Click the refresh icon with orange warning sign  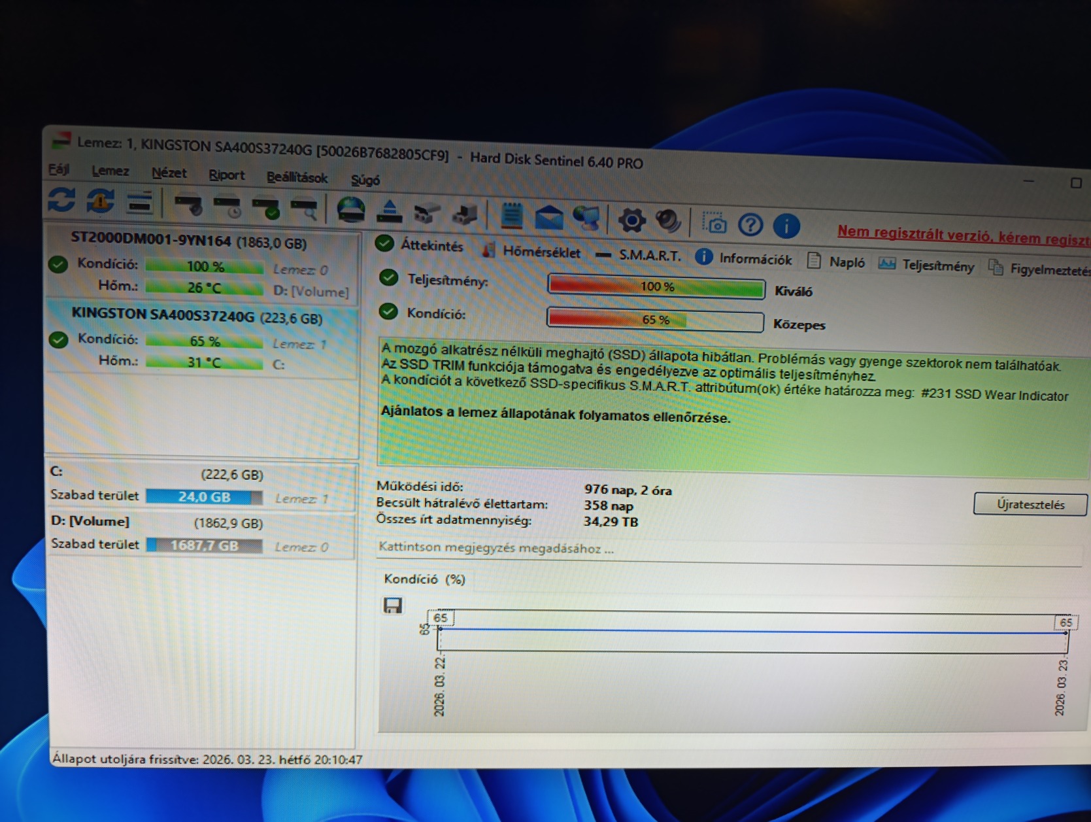(101, 201)
